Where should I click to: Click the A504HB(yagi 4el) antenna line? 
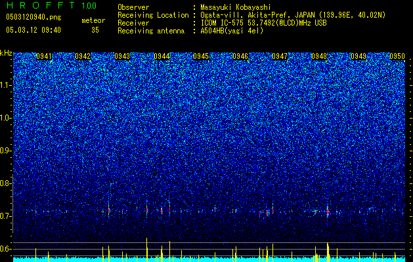click(232, 31)
